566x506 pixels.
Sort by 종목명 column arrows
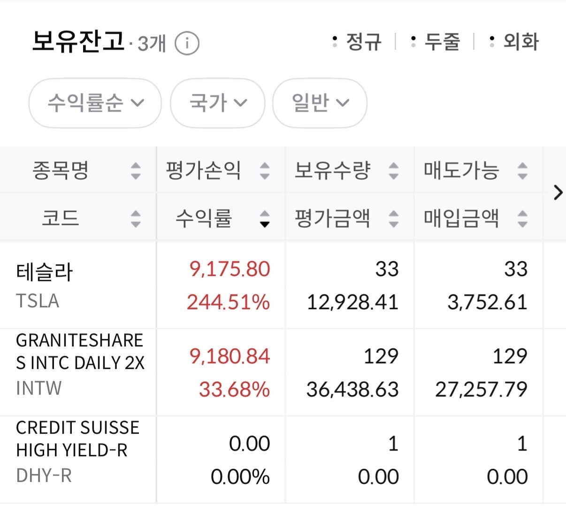pos(136,170)
